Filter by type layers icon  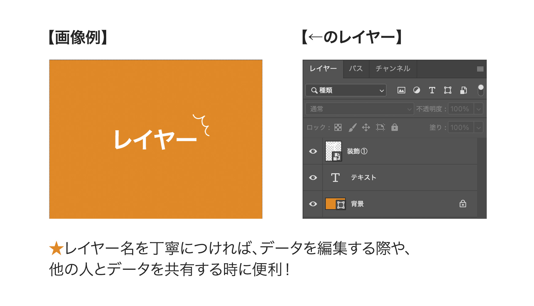[x=432, y=90]
